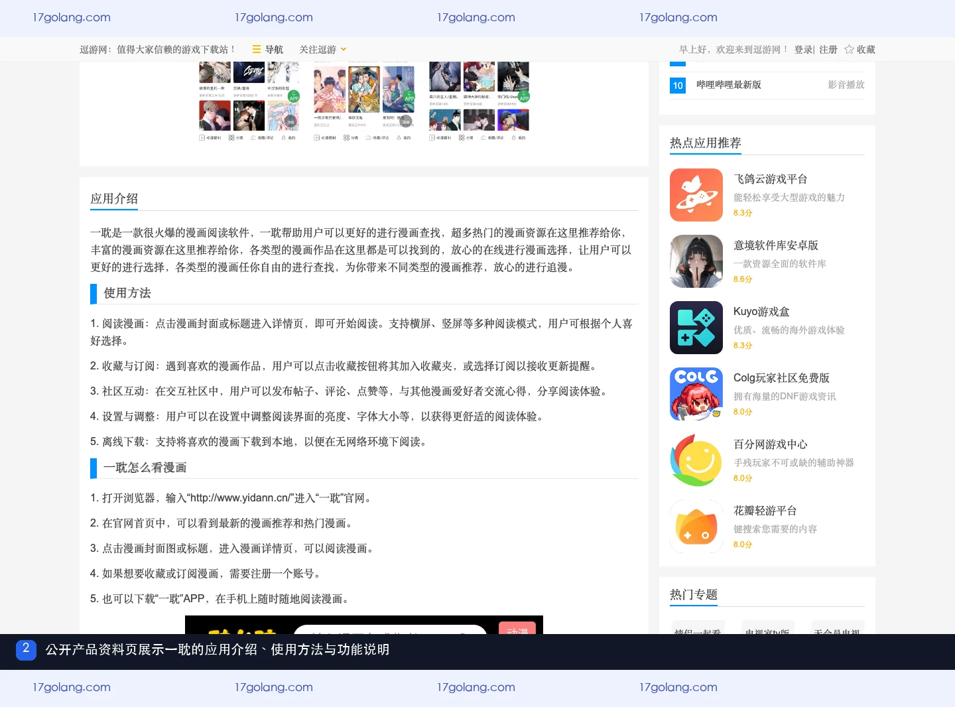Open the 导航 hamburger menu icon
This screenshot has height=707, width=955.
point(257,49)
